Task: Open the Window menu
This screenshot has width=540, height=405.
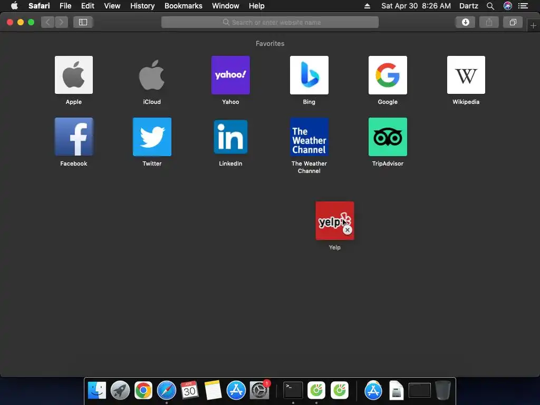Action: (226, 6)
